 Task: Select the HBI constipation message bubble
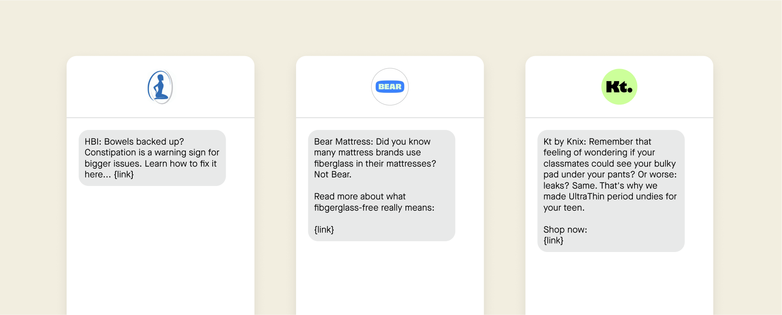point(152,158)
